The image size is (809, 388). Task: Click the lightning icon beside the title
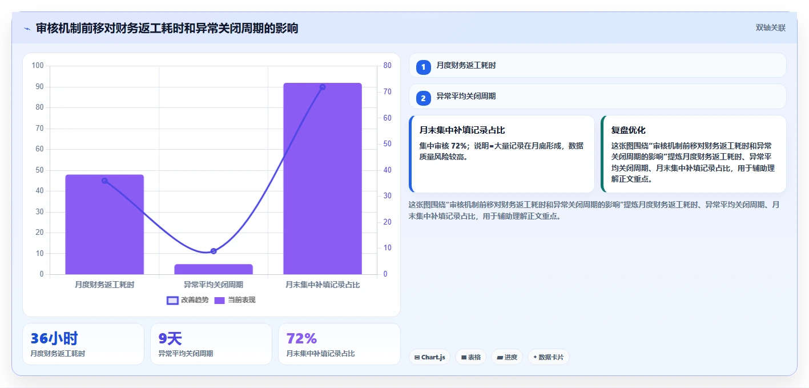pos(27,29)
